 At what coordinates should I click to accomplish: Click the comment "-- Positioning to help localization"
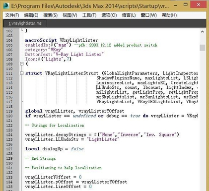(64, 168)
